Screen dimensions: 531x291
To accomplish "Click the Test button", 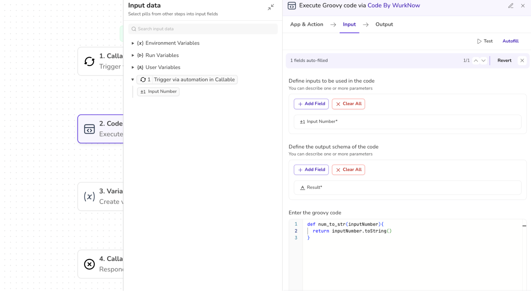I will pos(485,41).
